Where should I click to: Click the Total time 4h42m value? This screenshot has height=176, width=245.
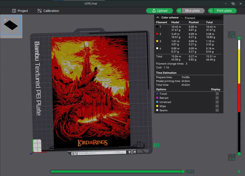point(186,85)
